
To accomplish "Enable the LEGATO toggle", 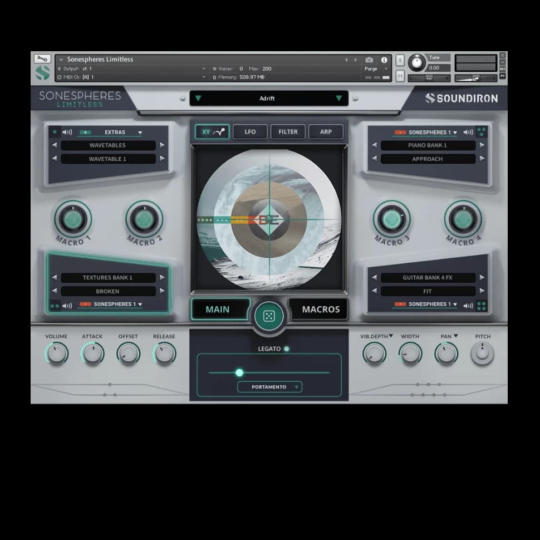I will coord(287,349).
